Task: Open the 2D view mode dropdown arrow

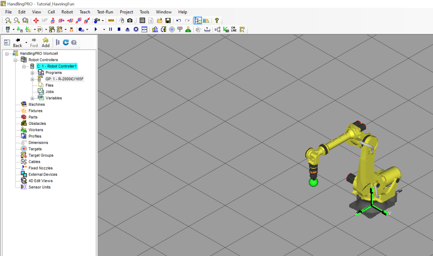Action: [87, 29]
